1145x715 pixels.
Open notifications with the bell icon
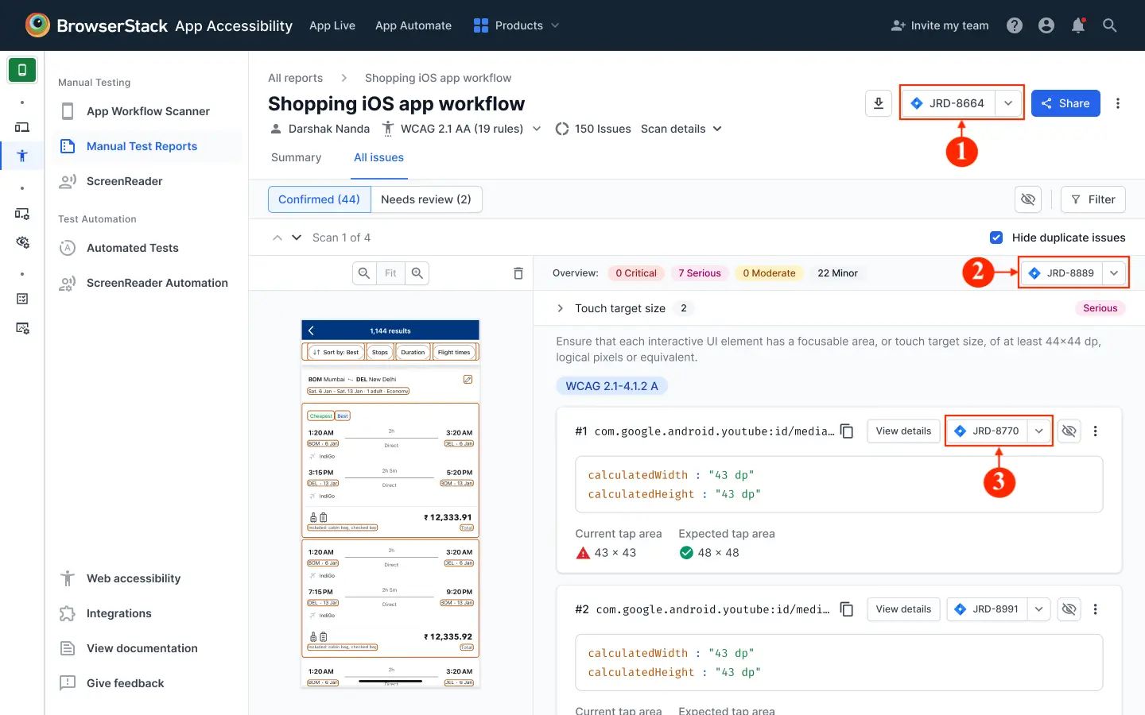point(1078,25)
